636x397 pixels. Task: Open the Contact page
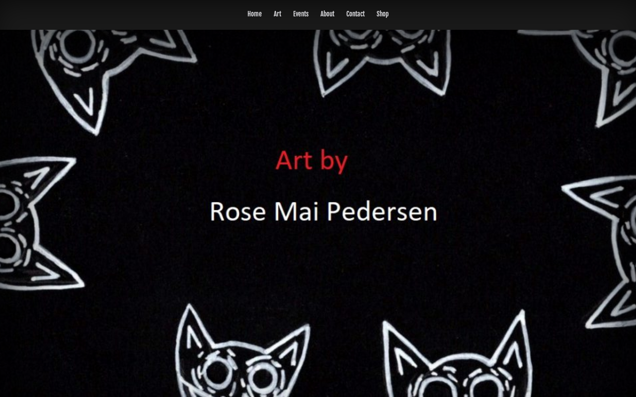[x=355, y=14]
